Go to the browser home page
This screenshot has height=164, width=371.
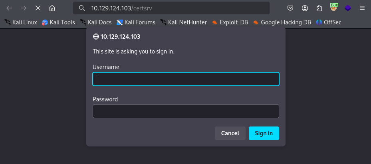[52, 8]
